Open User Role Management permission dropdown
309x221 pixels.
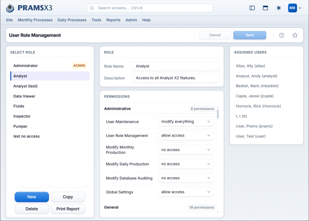(186, 135)
